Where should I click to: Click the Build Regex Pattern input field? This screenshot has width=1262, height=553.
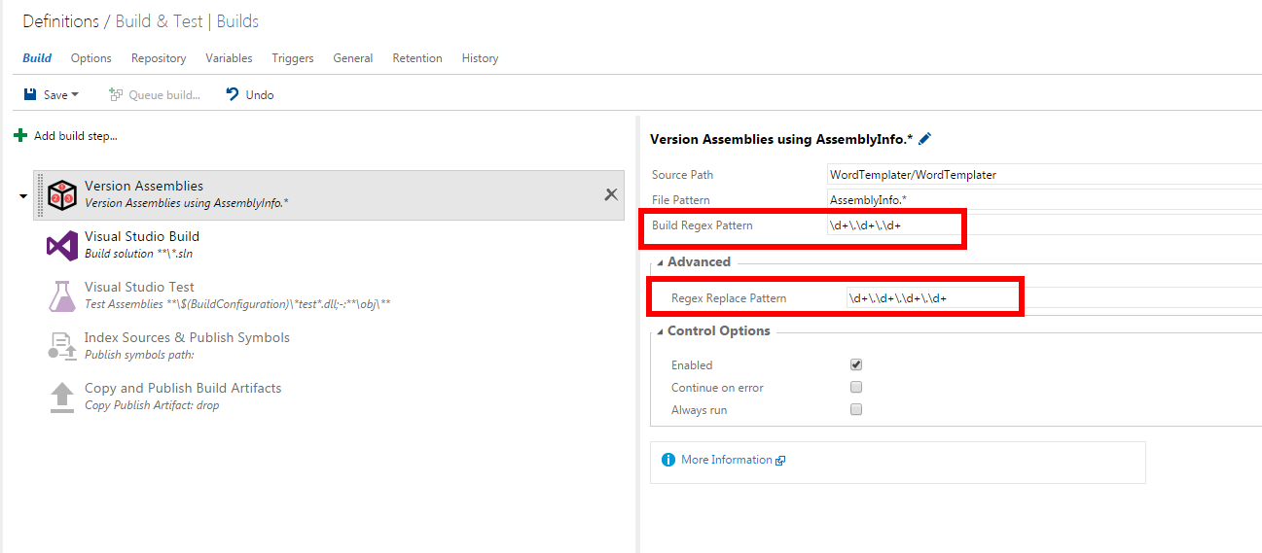point(890,225)
